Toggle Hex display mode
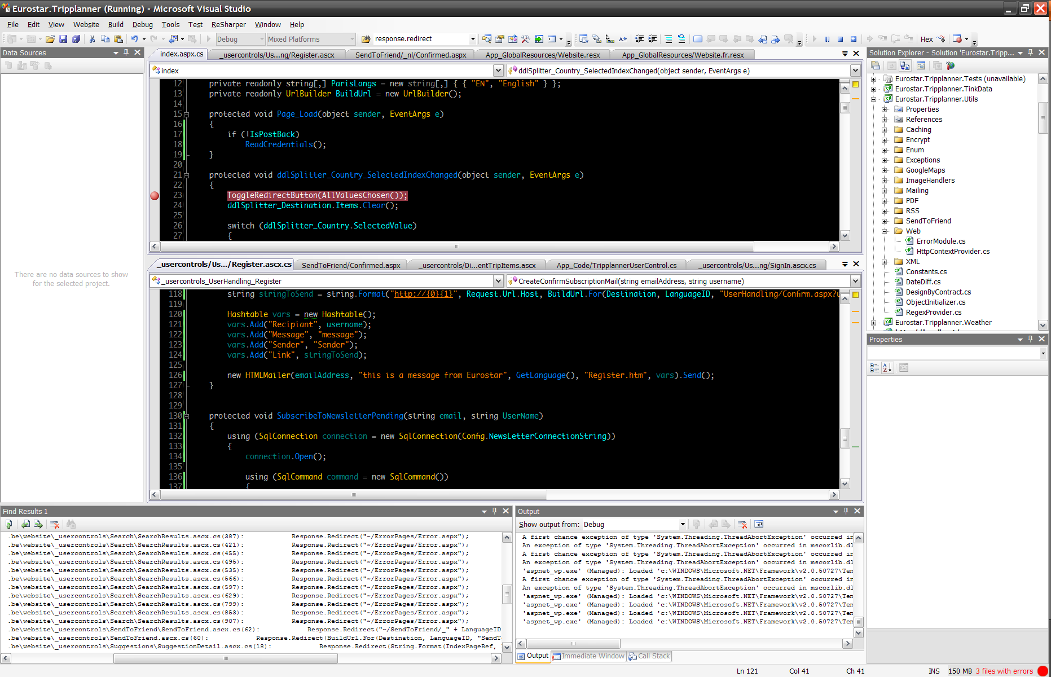The image size is (1051, 677). [926, 39]
